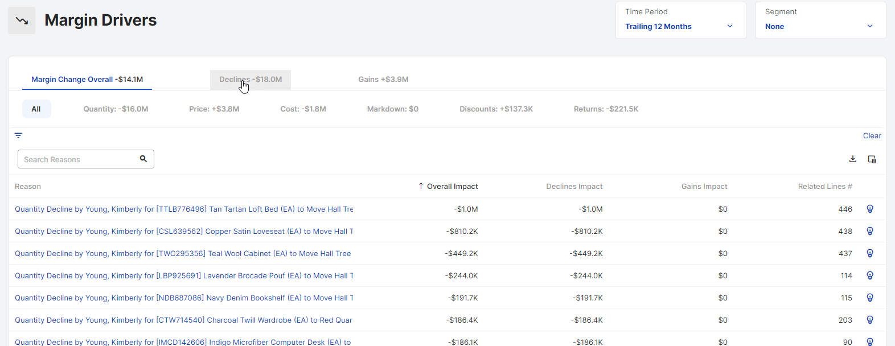Viewport: 895px width, 346px height.
Task: Sort by Overall Impact column
Action: (x=451, y=186)
